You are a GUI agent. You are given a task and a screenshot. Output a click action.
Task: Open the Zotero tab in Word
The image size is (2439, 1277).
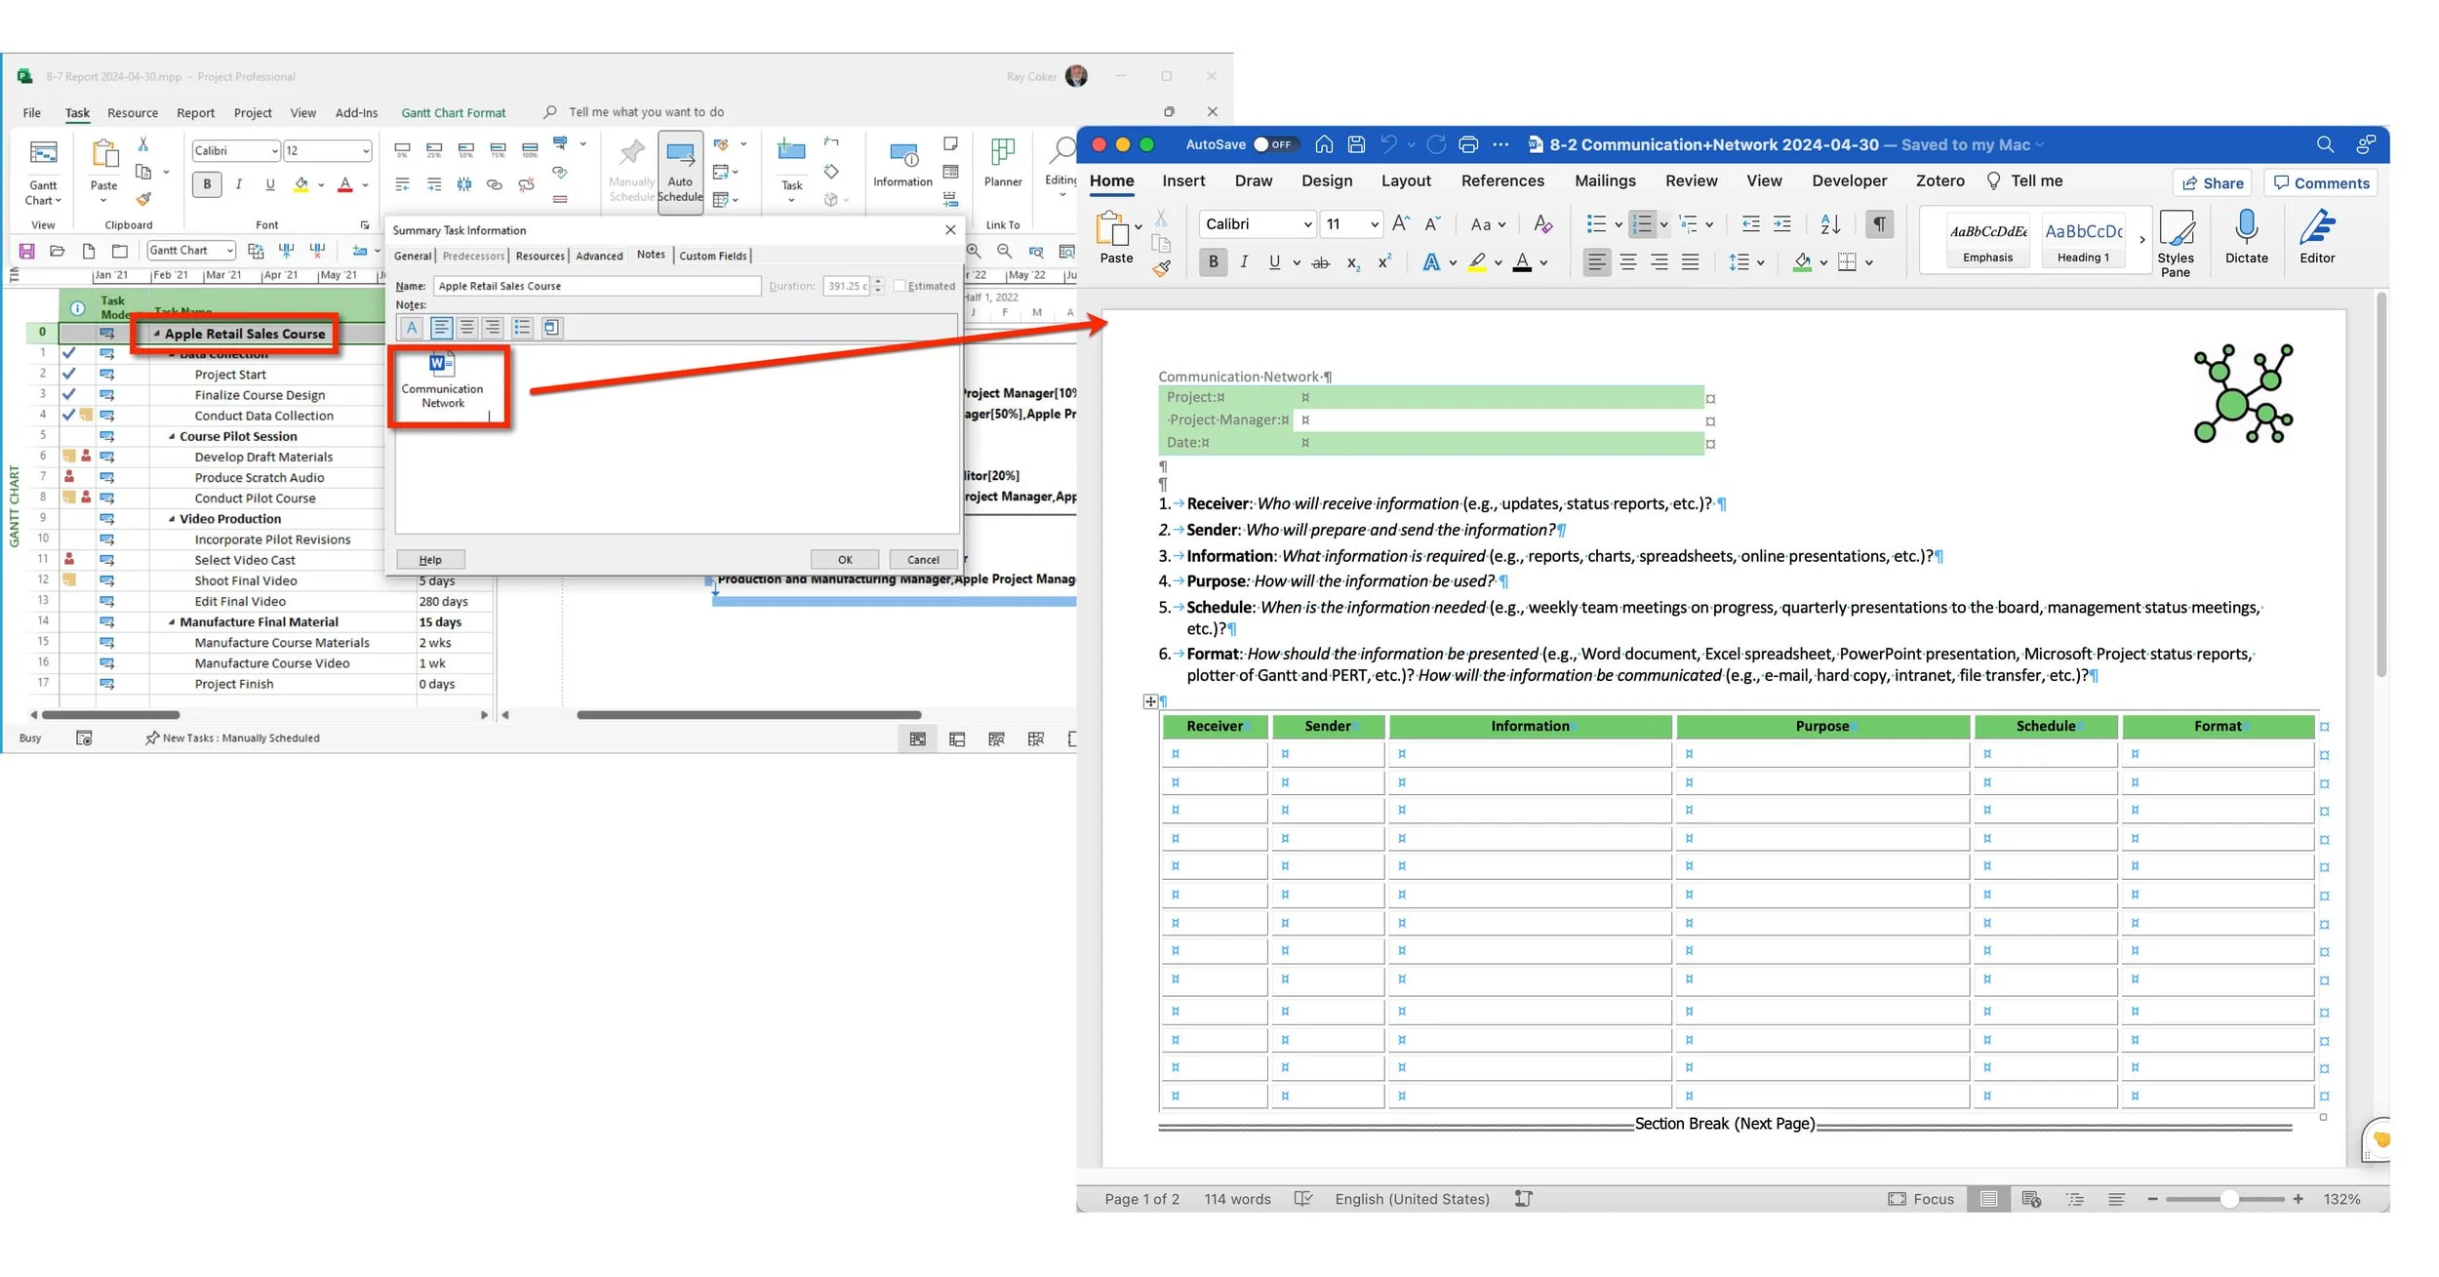click(1939, 180)
